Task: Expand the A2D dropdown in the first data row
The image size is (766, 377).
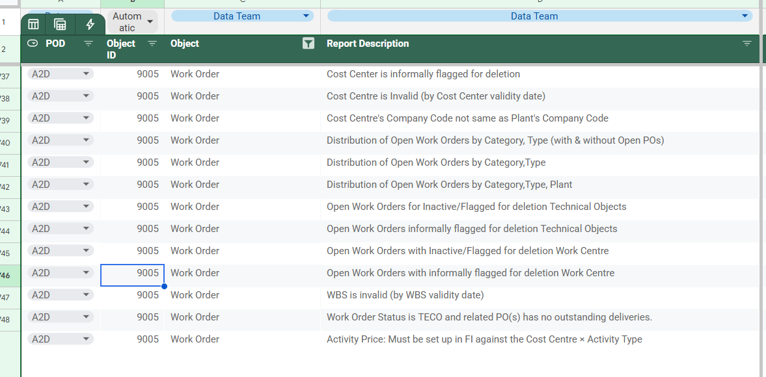Action: 85,74
